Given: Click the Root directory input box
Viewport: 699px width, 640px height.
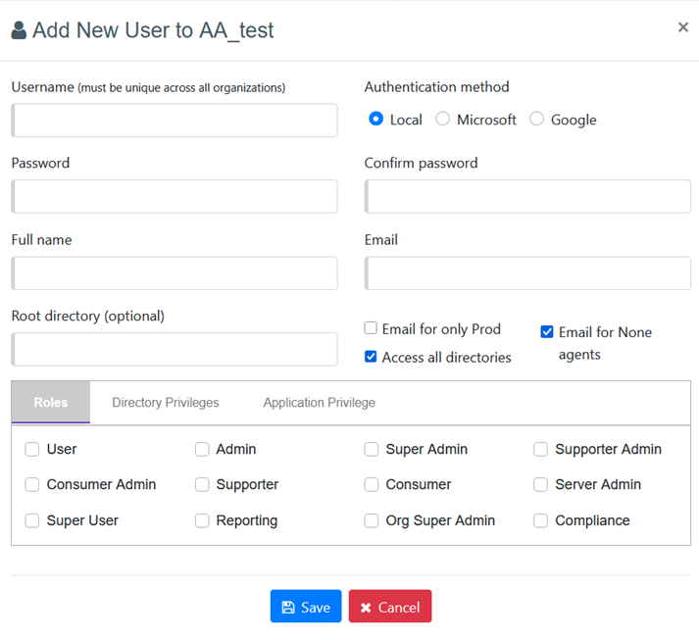Looking at the screenshot, I should point(175,349).
